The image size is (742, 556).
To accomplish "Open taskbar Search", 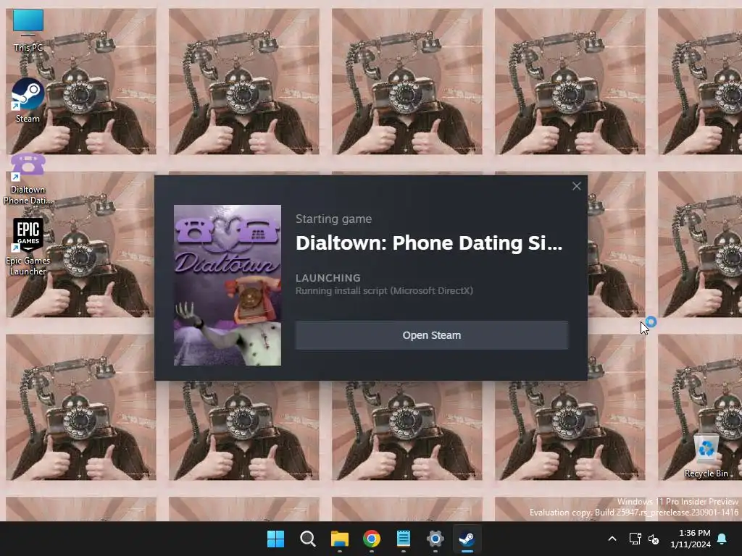I will (307, 539).
